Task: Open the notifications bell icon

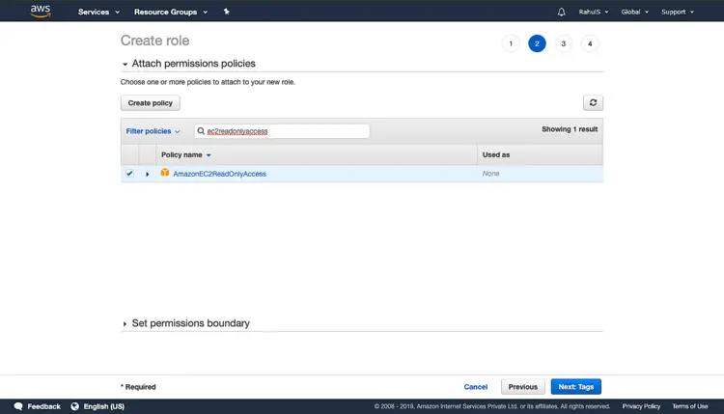Action: pyautogui.click(x=561, y=12)
